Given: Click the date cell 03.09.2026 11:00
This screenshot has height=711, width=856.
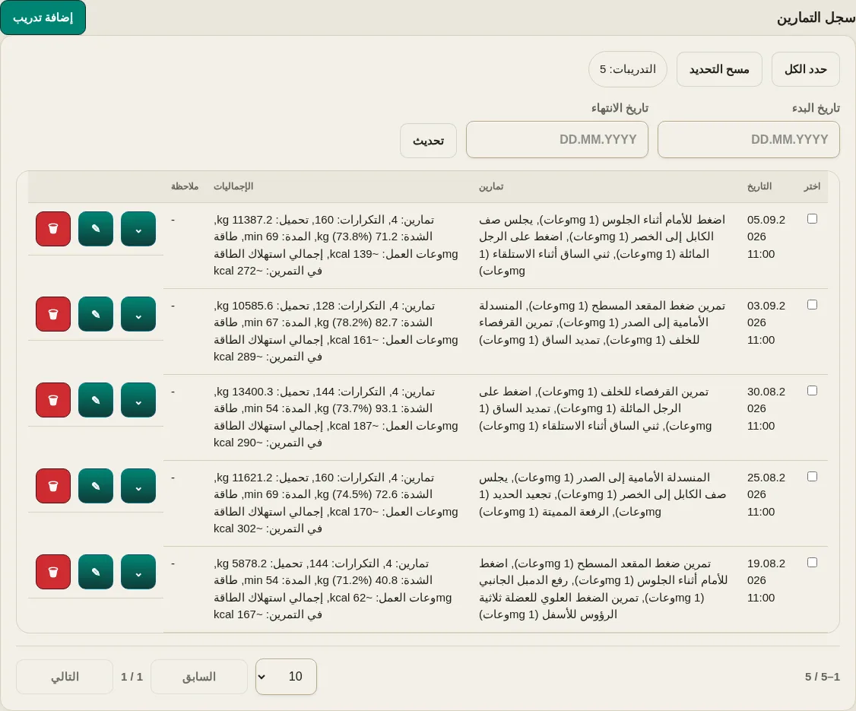Looking at the screenshot, I should (766, 322).
